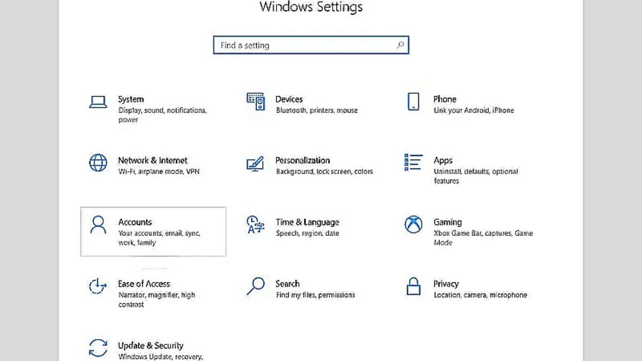Click the 'Link your Android, iPhone' text

(x=474, y=110)
